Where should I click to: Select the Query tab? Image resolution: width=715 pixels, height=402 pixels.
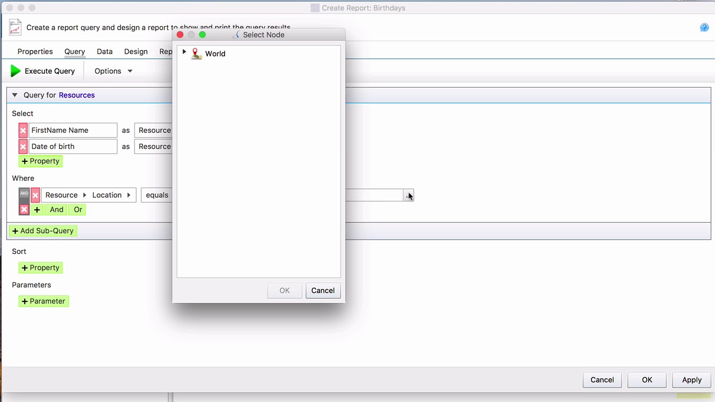tap(74, 51)
